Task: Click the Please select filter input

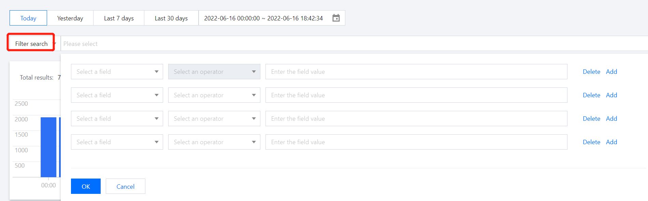Action: coord(354,44)
